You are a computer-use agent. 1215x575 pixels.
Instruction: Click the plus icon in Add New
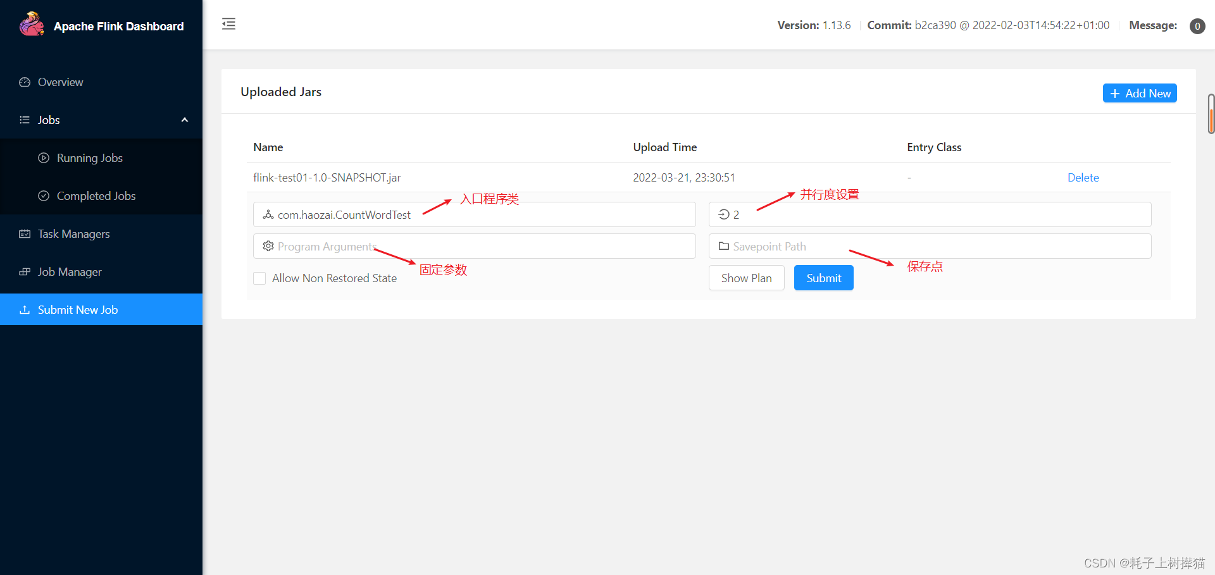coord(1115,94)
